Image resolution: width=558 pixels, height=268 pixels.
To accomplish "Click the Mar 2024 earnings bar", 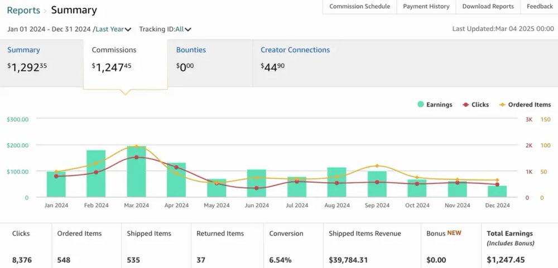I will pyautogui.click(x=136, y=171).
